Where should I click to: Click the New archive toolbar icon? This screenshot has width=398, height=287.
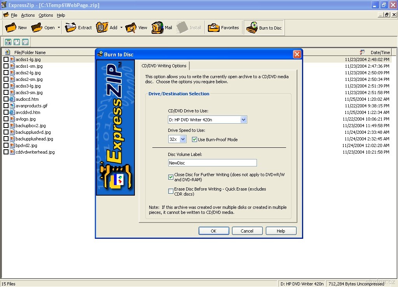tap(10, 28)
